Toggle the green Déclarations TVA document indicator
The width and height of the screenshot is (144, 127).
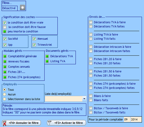click(47, 56)
